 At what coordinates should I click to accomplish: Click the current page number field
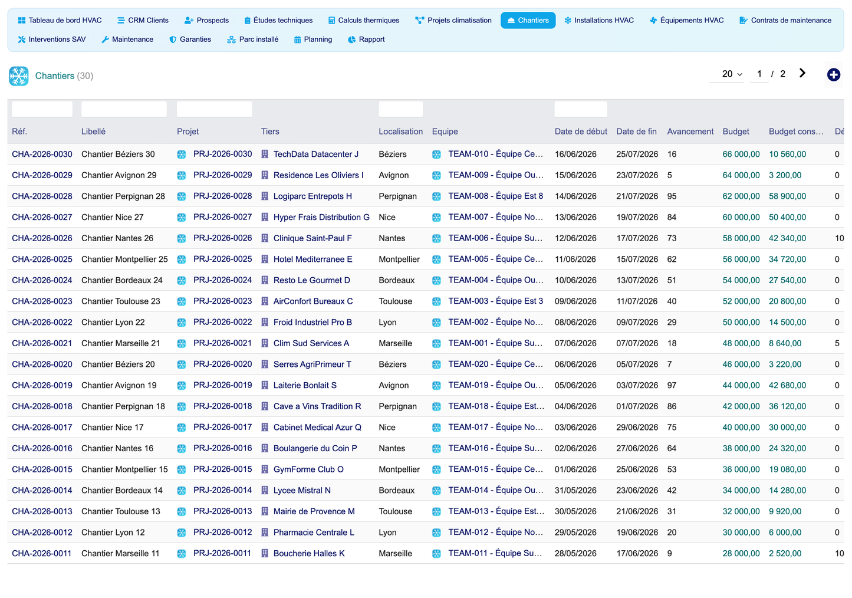759,74
